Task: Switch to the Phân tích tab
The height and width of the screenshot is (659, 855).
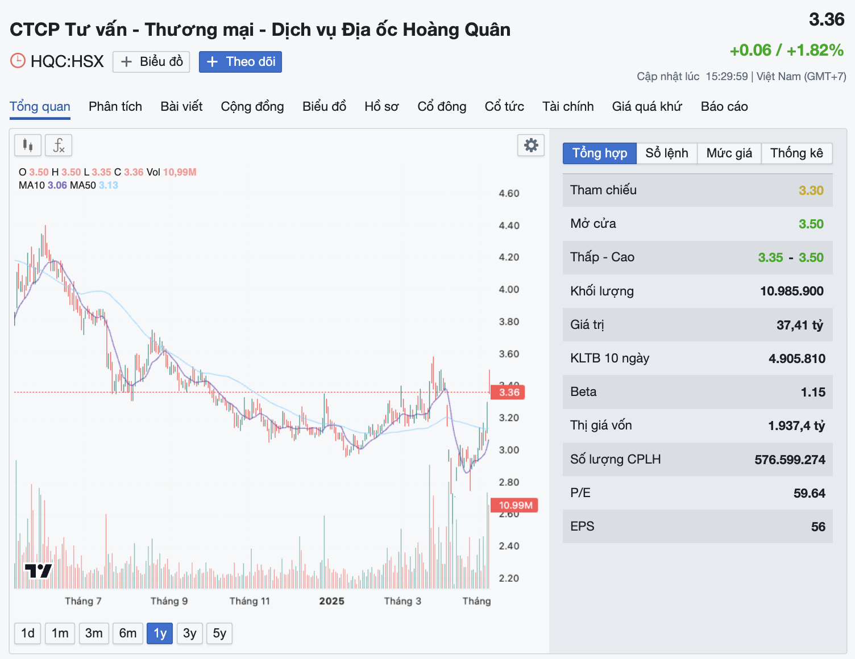Action: coord(115,107)
